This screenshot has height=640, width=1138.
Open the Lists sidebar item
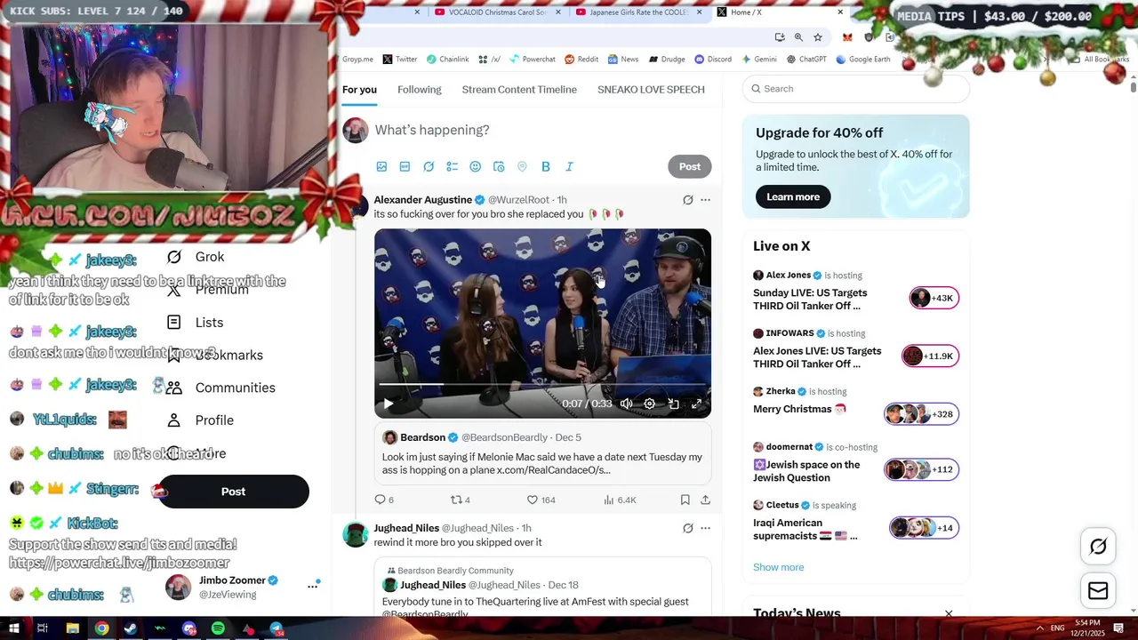(x=196, y=323)
